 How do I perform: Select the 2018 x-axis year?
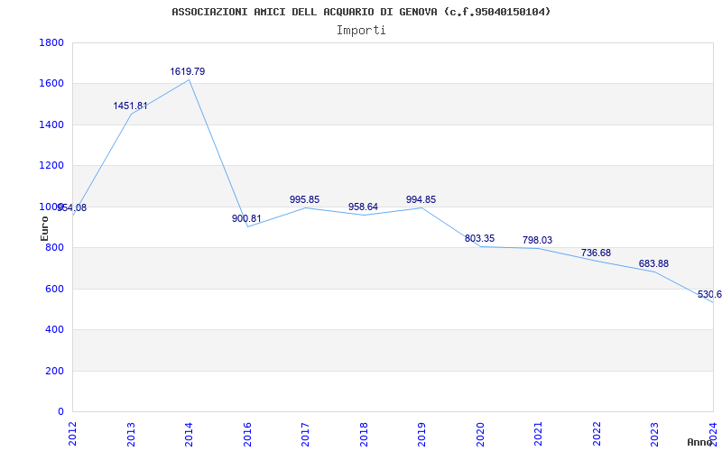pyautogui.click(x=364, y=434)
